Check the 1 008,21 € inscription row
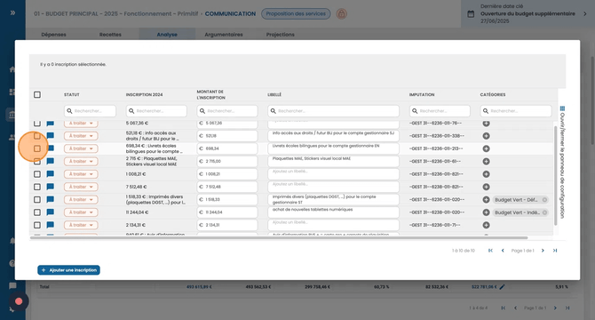Viewport: 595px width, 320px height. pos(37,174)
